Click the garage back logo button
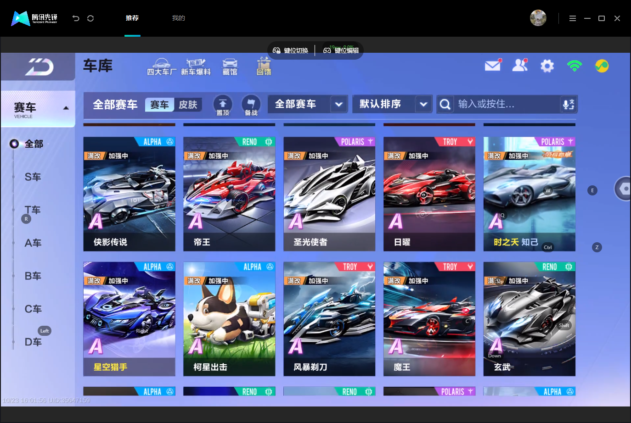 pyautogui.click(x=38, y=67)
